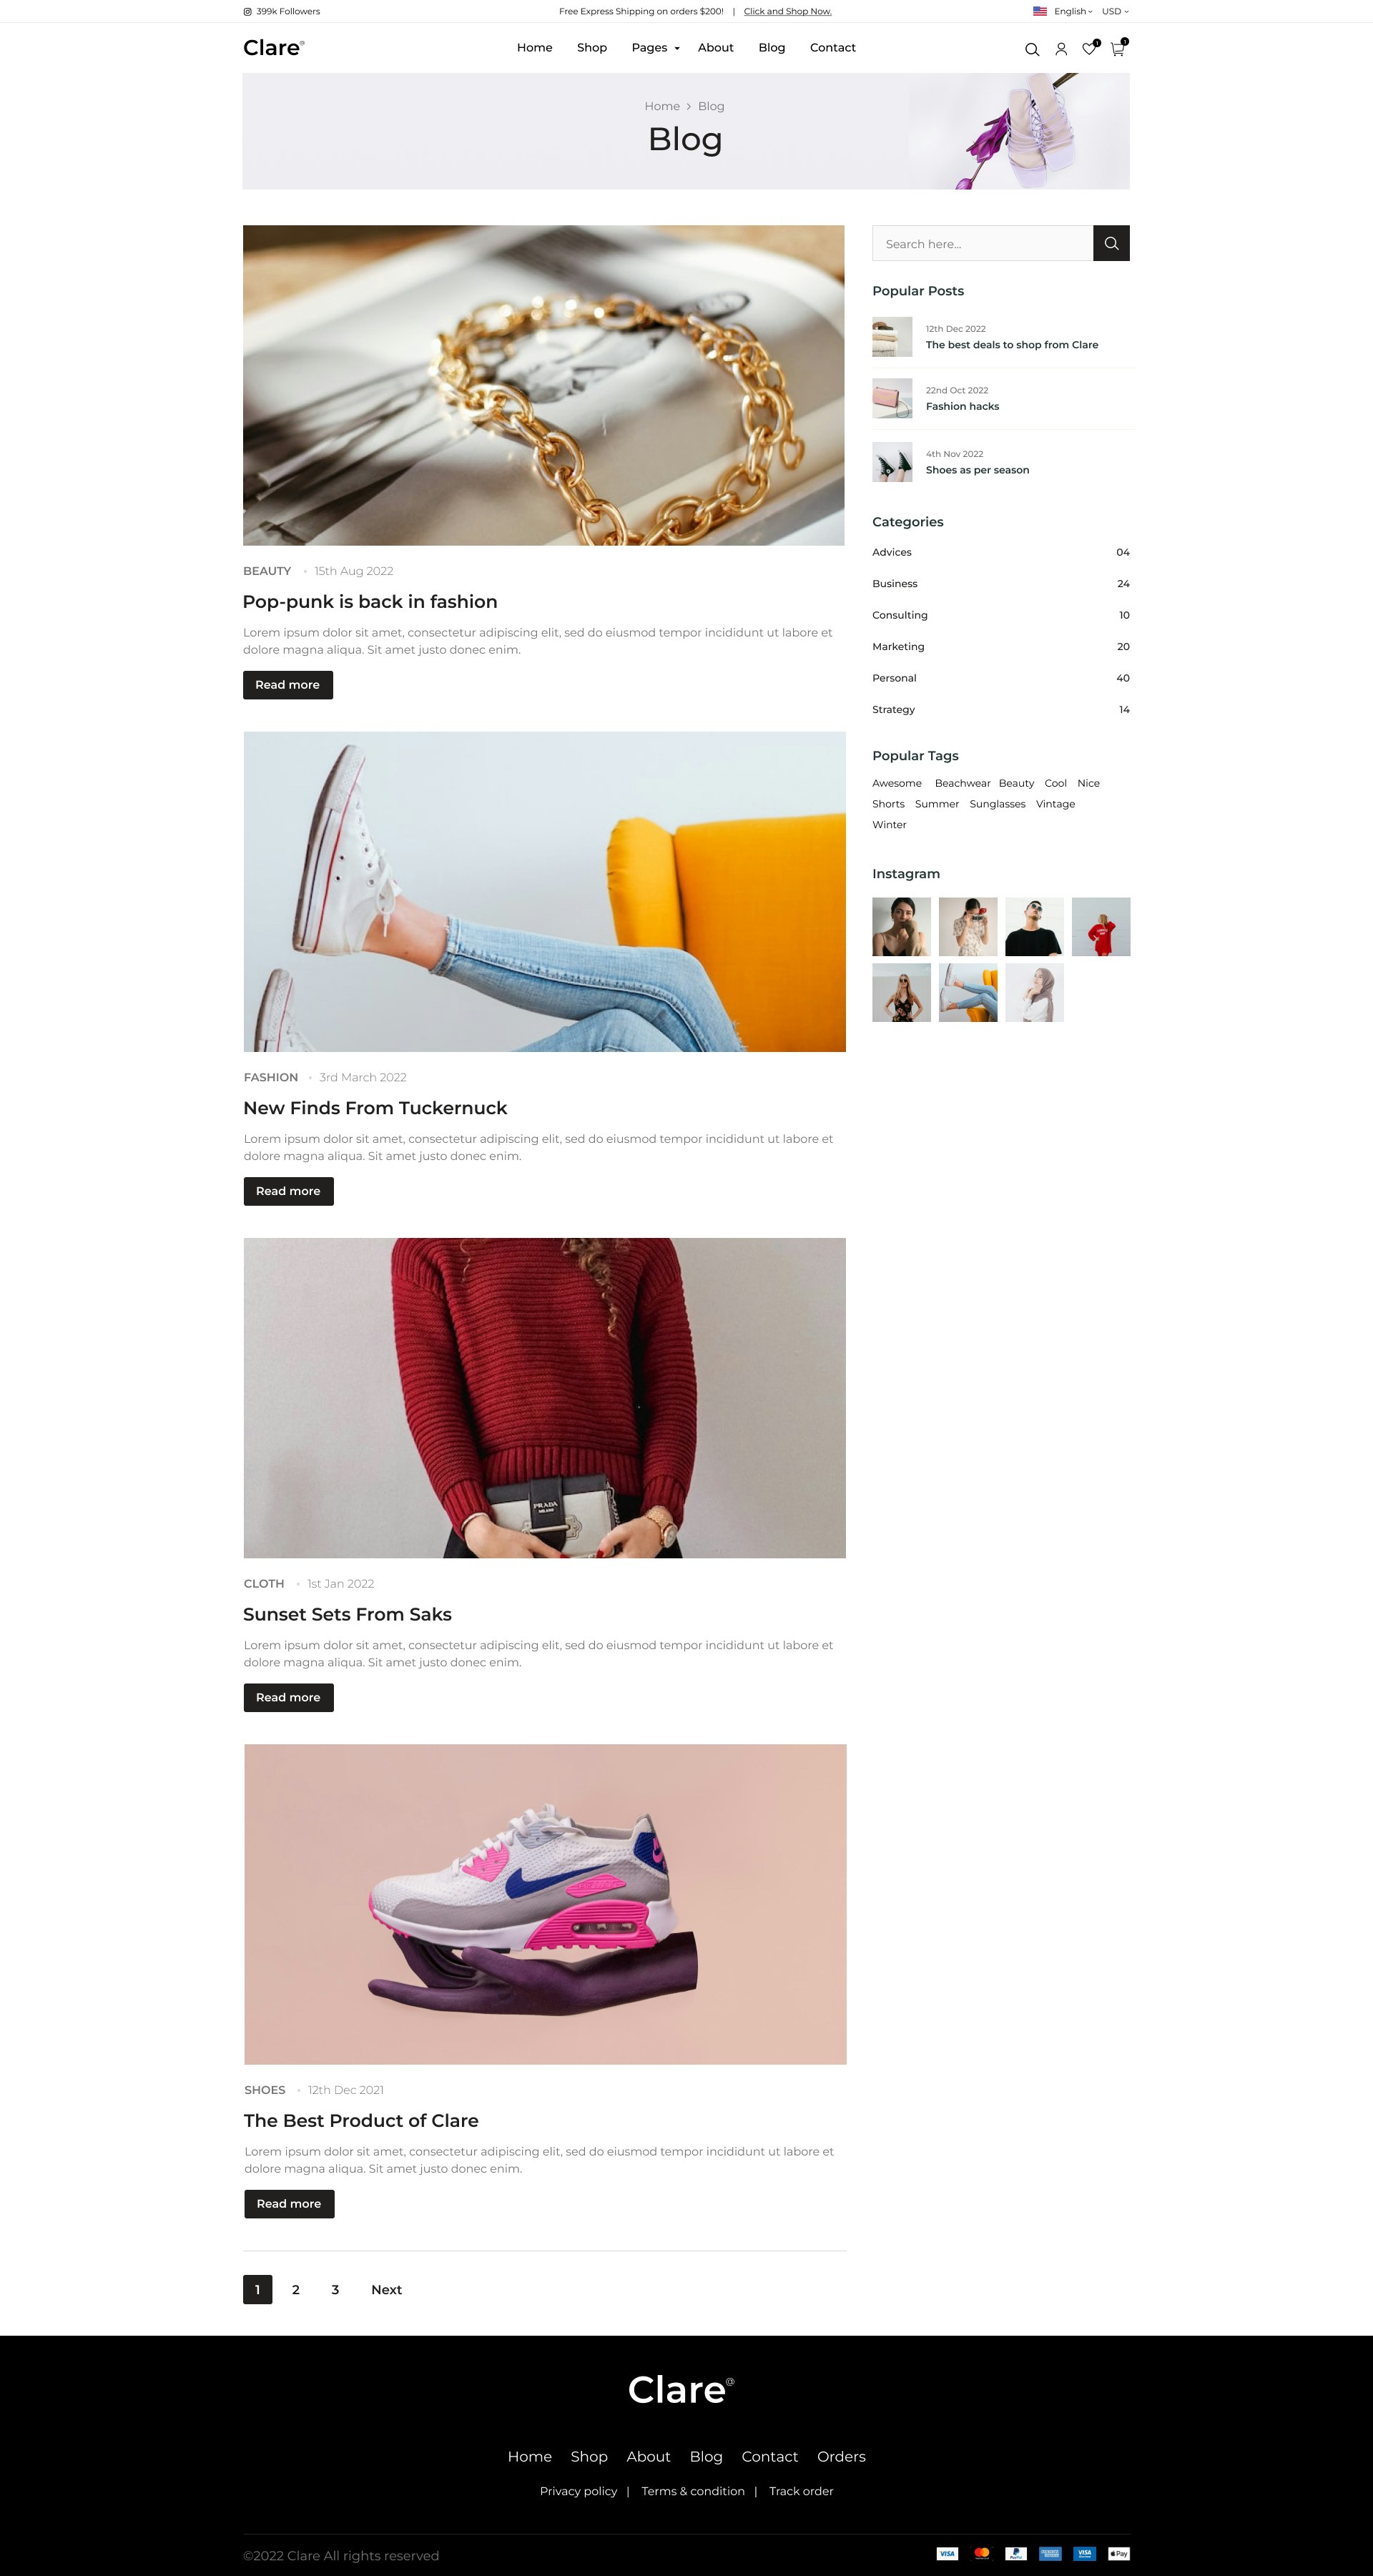Submit search with sidebar magnifier button

point(1111,243)
